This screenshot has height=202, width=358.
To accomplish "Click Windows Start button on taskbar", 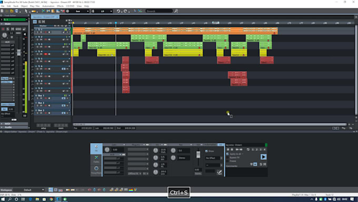I will coord(3,199).
